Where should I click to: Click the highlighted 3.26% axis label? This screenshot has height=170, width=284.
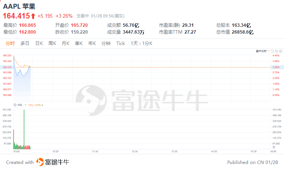(x=276, y=67)
